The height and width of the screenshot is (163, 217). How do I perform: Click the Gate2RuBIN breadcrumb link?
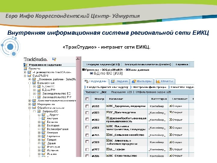[x=114, y=70]
